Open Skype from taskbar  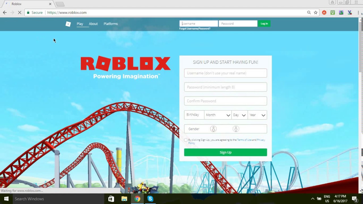click(150, 199)
